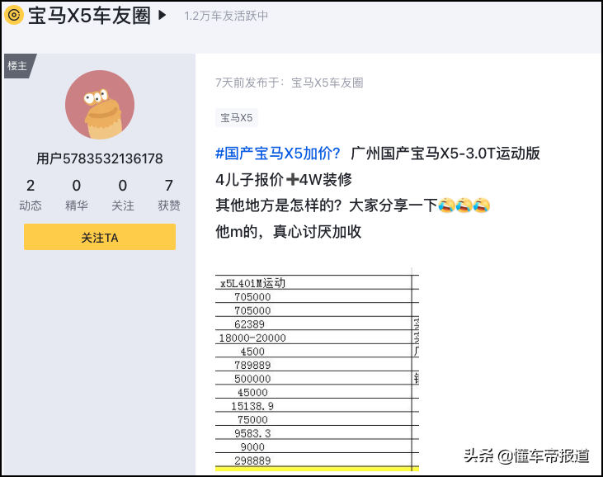Select table cell 75000
Image resolution: width=603 pixels, height=477 pixels.
tap(313, 419)
